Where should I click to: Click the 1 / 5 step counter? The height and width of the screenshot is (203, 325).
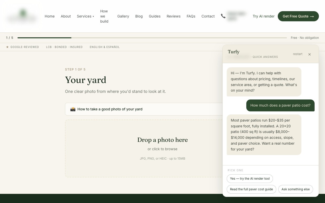coord(10,38)
